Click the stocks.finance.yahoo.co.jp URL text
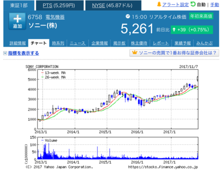The image size is (224, 172). [163, 167]
